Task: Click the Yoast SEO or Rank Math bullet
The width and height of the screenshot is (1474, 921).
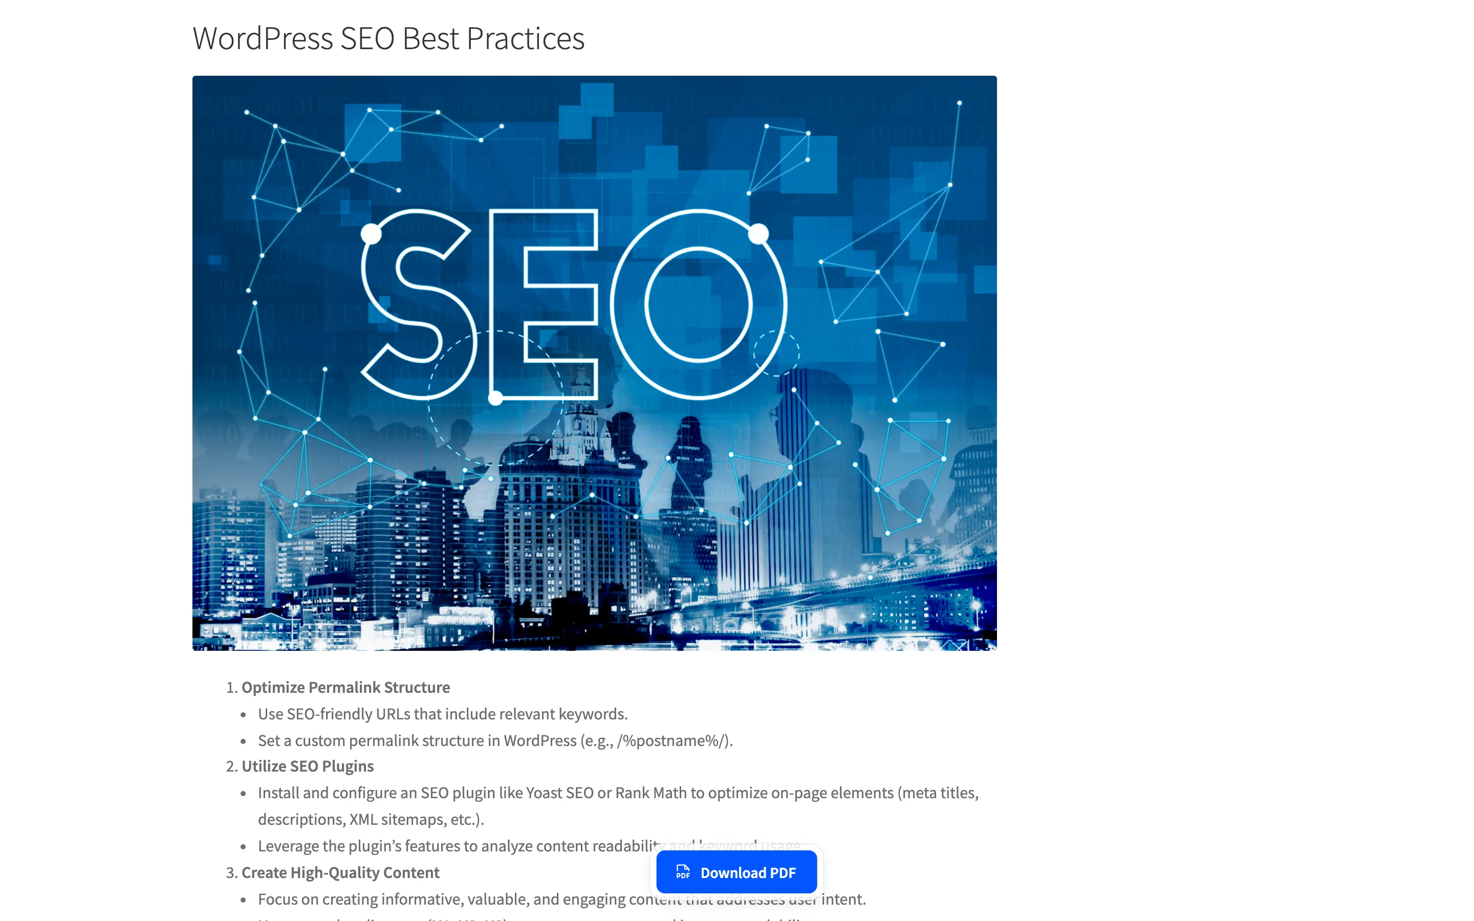Action: 618,793
